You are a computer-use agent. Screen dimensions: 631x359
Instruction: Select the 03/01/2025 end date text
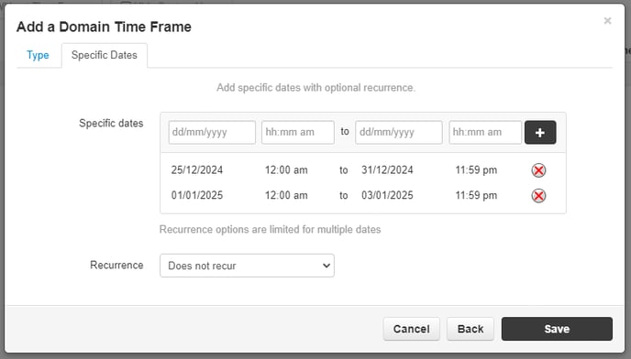pos(387,195)
